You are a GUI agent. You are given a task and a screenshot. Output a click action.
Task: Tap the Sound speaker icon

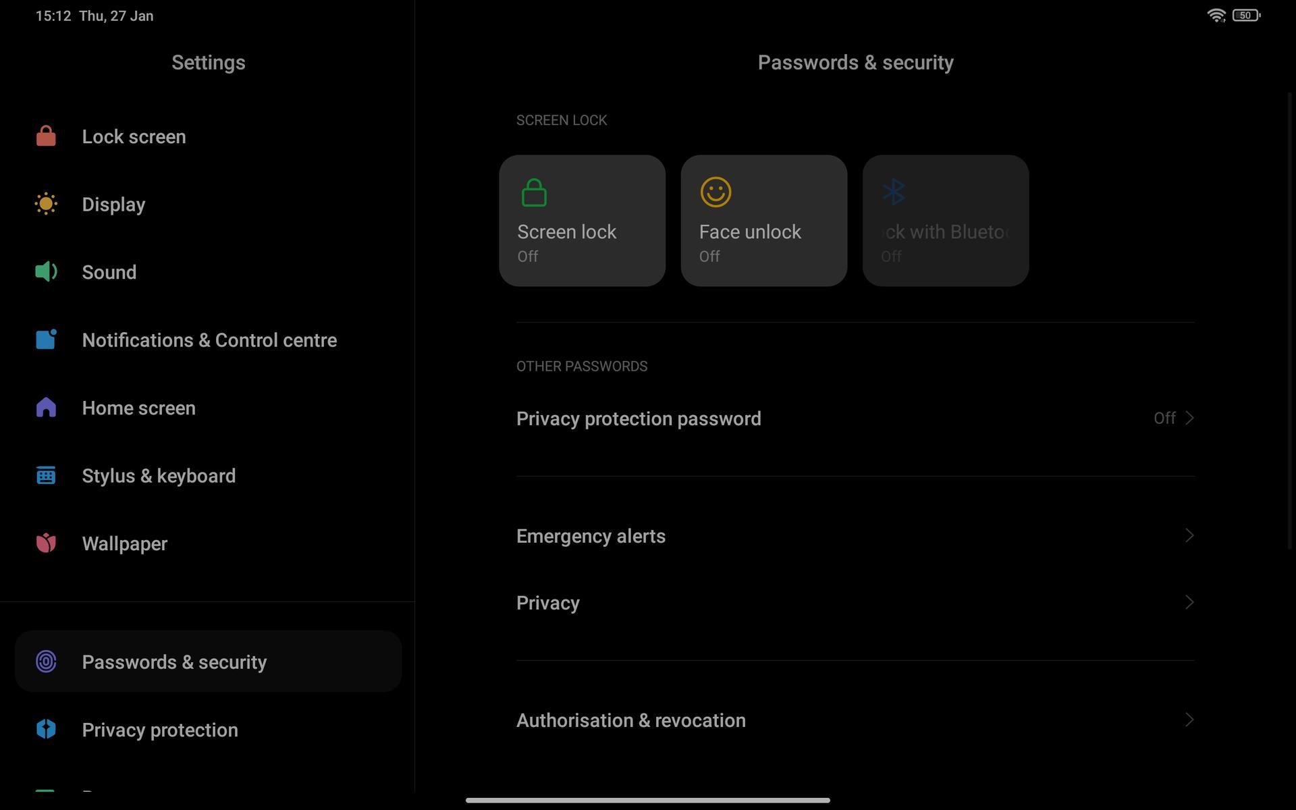pyautogui.click(x=46, y=272)
